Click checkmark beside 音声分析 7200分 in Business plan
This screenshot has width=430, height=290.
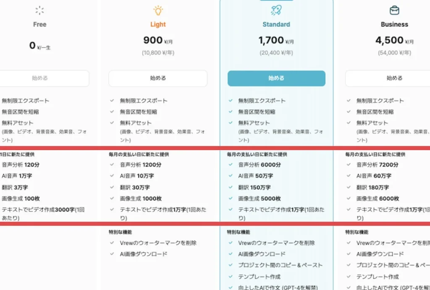349,165
